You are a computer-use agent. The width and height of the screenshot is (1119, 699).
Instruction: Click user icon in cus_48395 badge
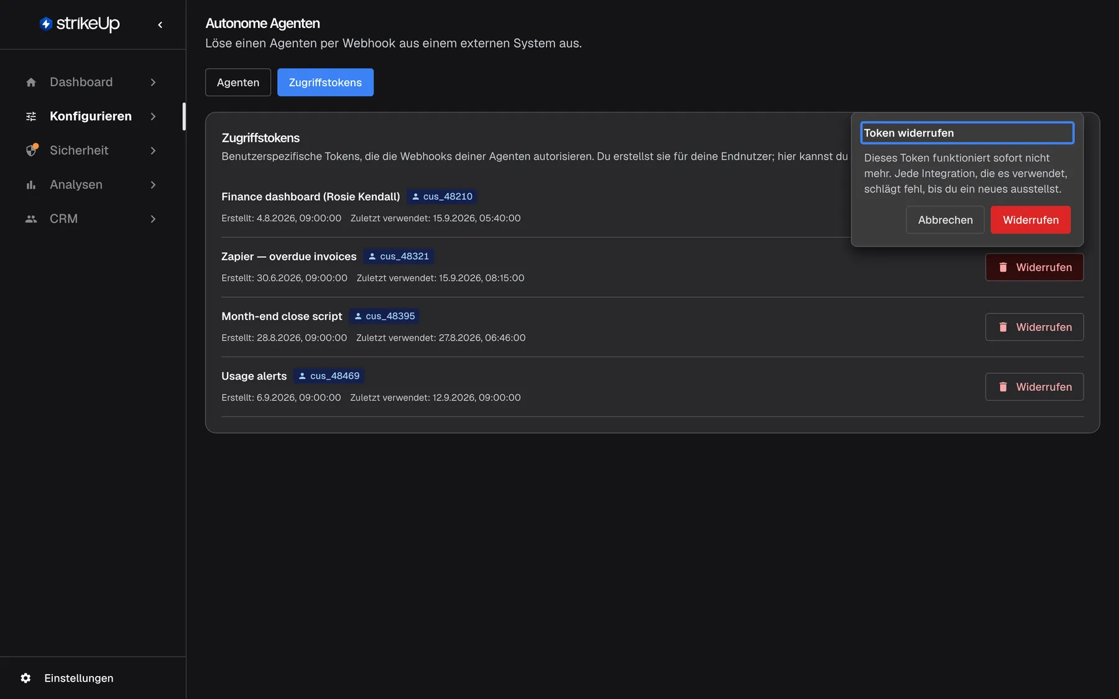point(358,316)
